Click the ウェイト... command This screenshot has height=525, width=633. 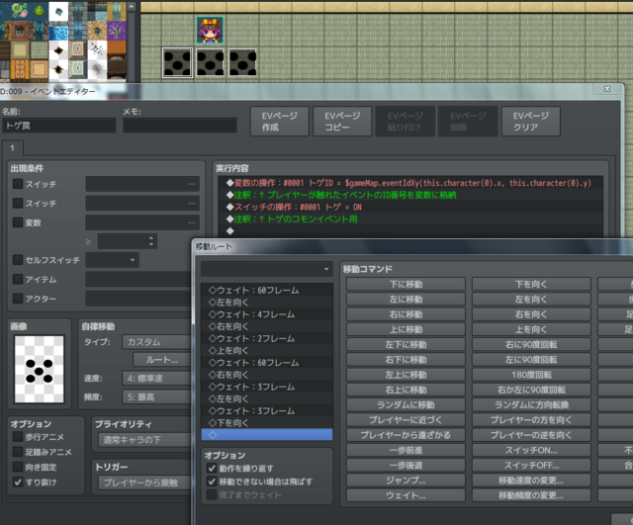[x=406, y=495]
